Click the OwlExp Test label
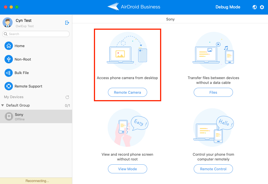 click(25, 26)
